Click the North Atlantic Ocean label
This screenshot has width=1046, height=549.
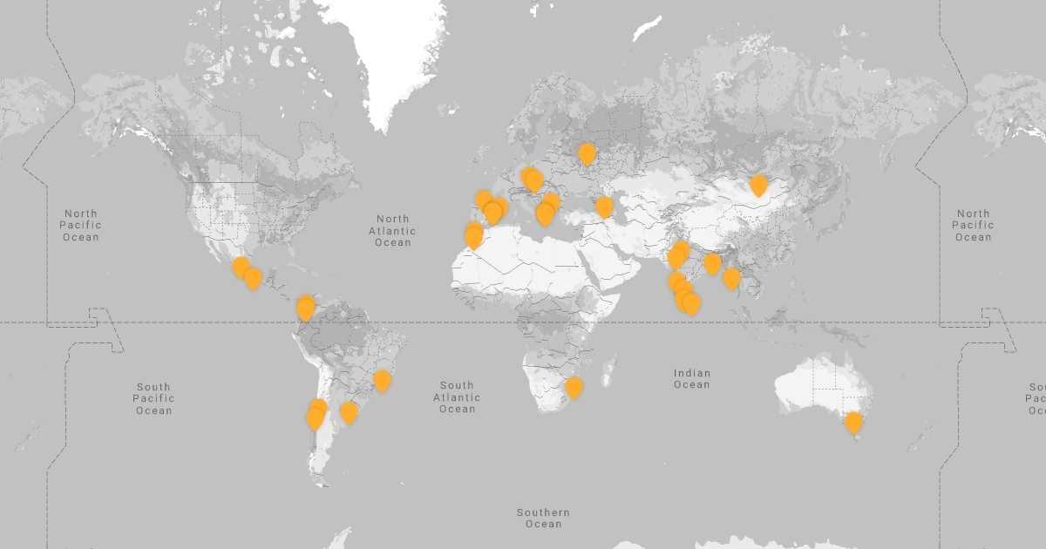(x=392, y=231)
